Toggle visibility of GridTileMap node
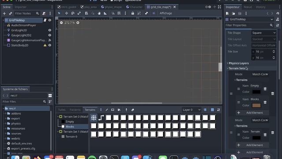 50,20
